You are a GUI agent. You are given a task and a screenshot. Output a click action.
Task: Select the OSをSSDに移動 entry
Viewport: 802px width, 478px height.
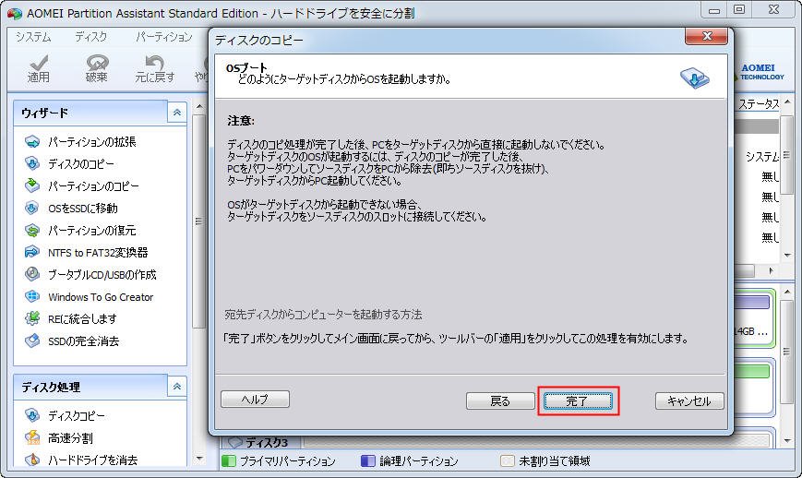pyautogui.click(x=83, y=208)
